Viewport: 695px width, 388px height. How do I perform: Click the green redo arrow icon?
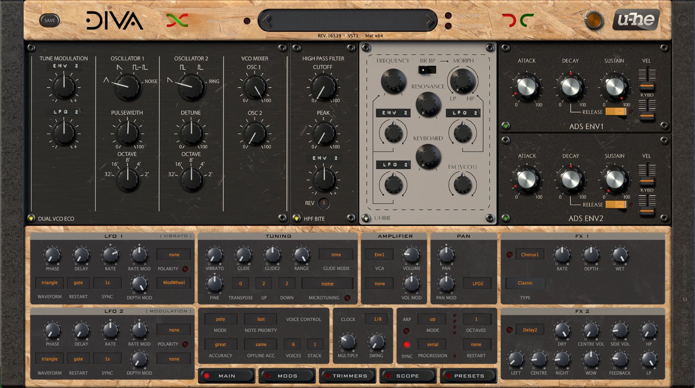(x=527, y=20)
